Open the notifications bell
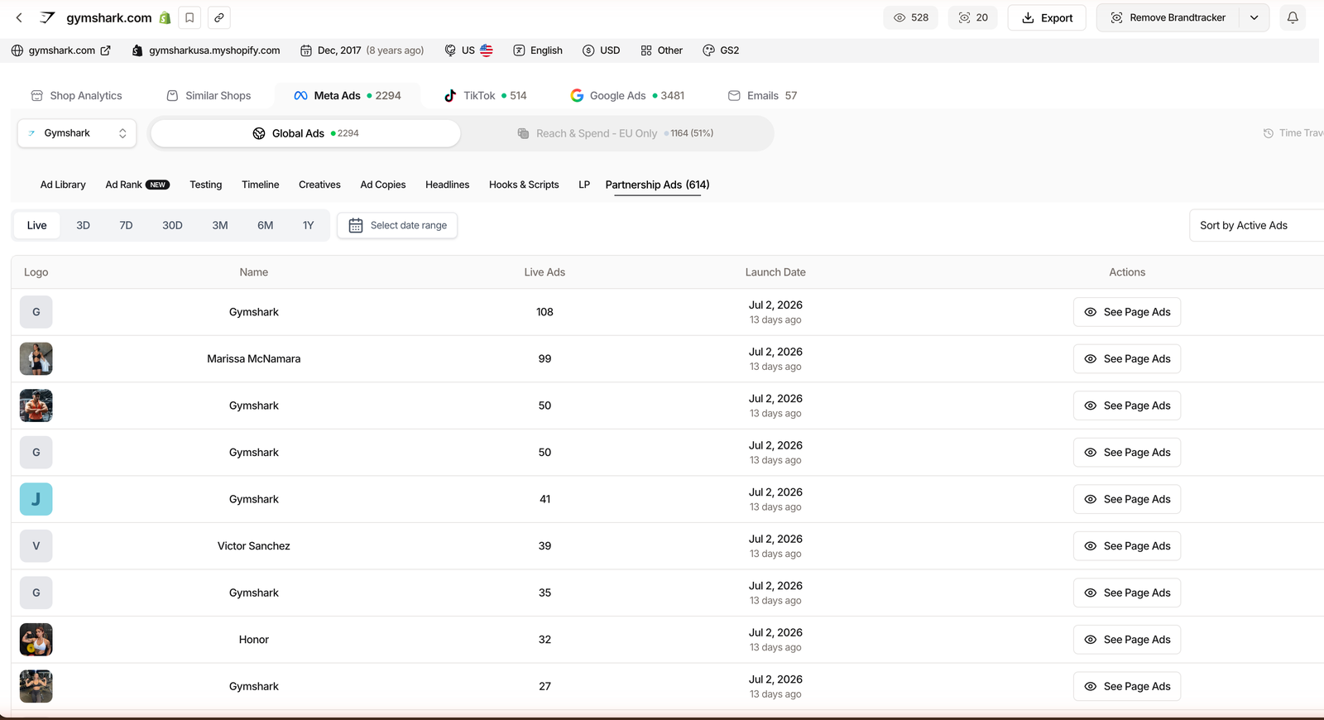Screen dimensions: 1324x720 pos(1293,17)
